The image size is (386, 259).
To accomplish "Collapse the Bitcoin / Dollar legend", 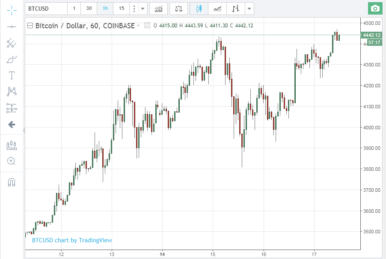I will (30, 25).
